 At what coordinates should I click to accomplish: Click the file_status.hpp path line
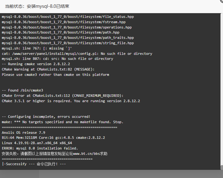tap(68, 17)
